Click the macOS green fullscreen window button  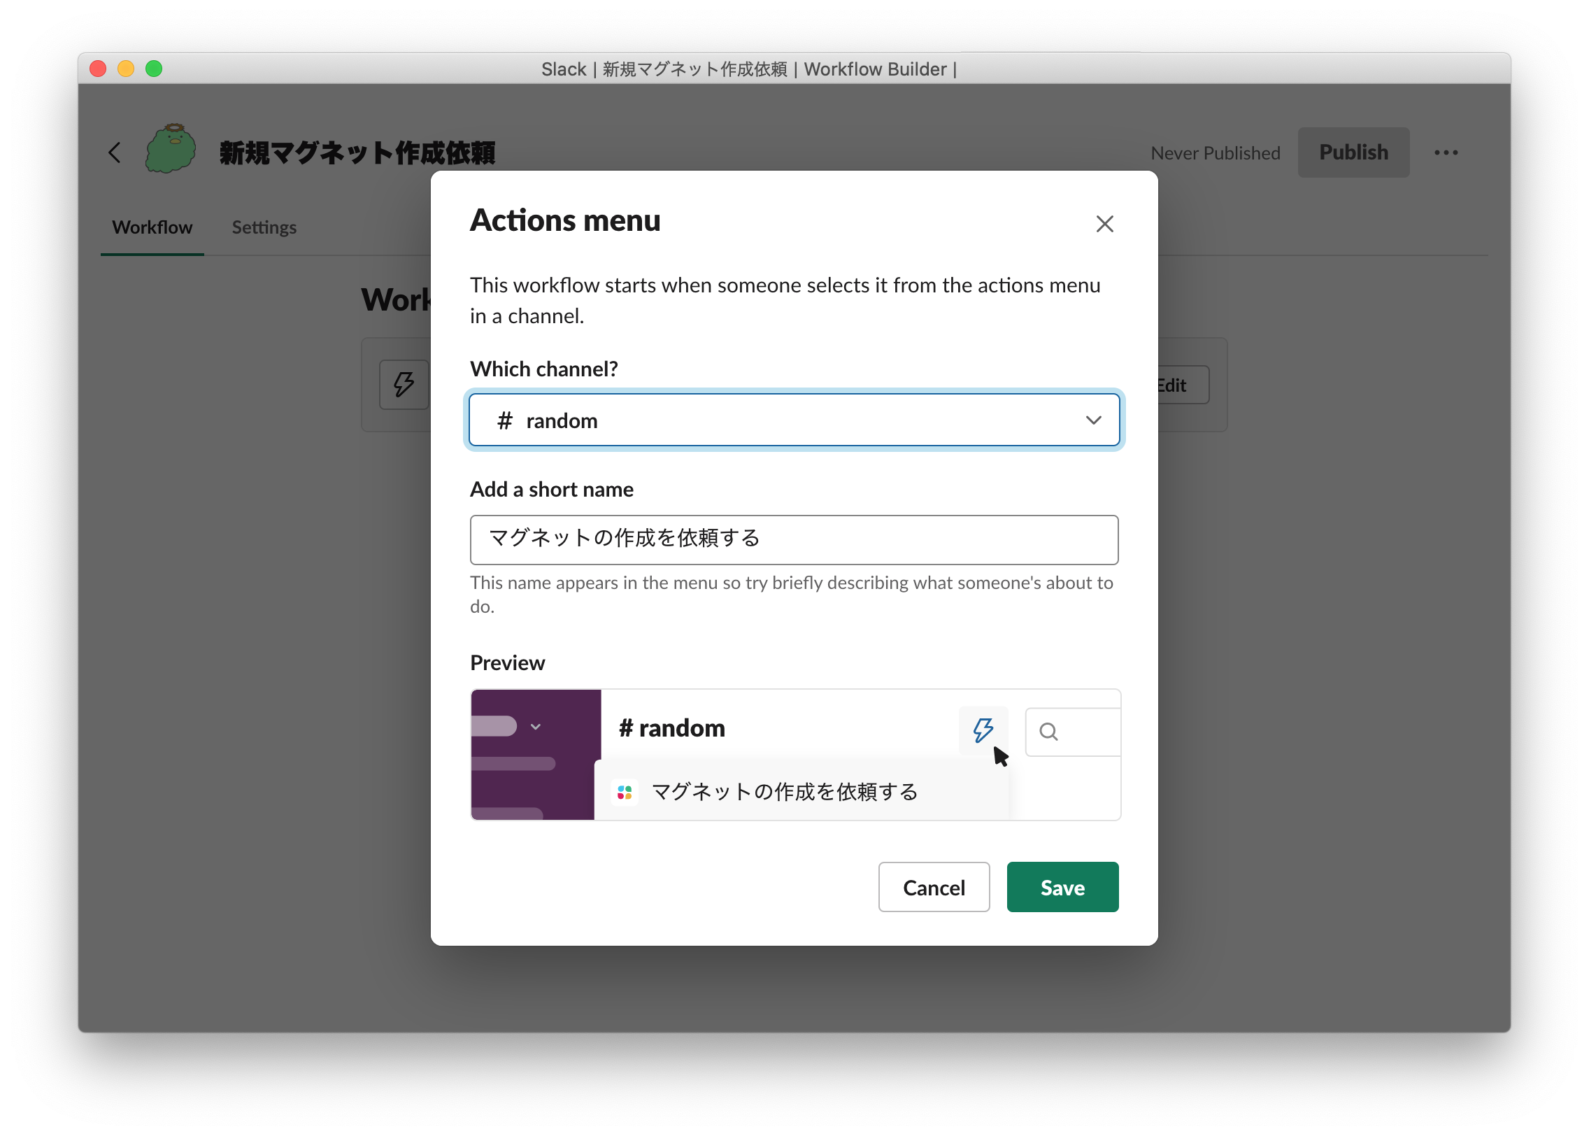pos(154,69)
